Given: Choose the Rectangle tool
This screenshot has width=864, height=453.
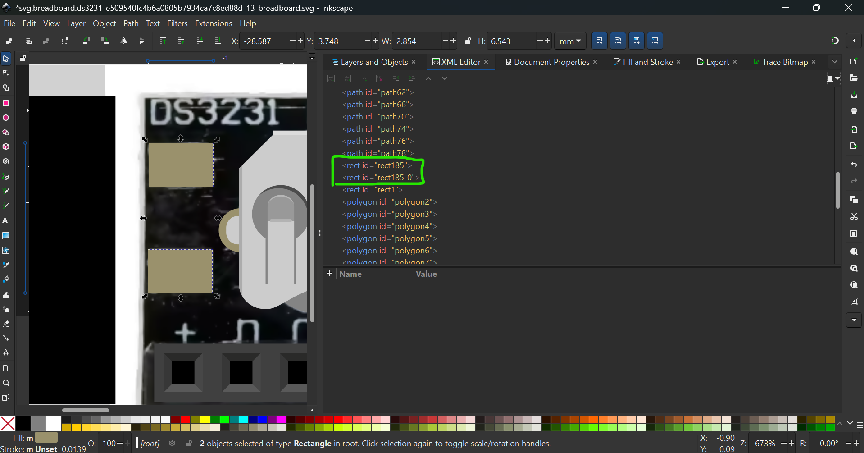Looking at the screenshot, I should (x=6, y=103).
